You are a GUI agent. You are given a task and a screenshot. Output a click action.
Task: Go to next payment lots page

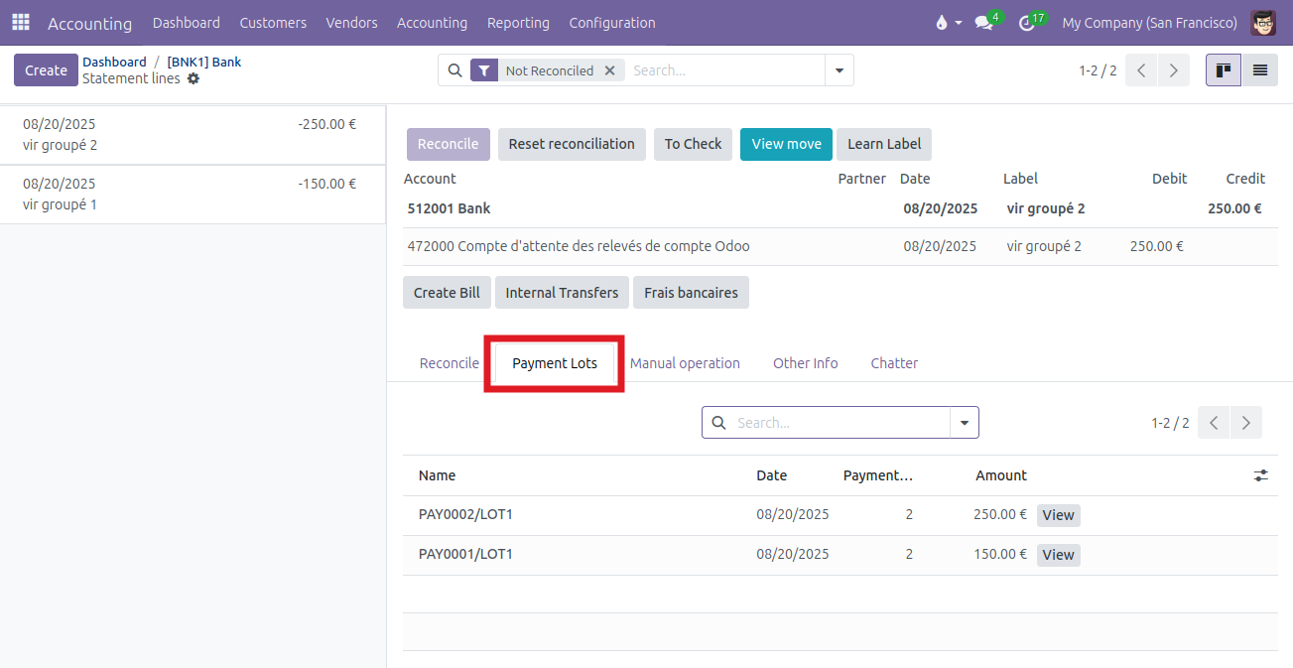coord(1245,423)
